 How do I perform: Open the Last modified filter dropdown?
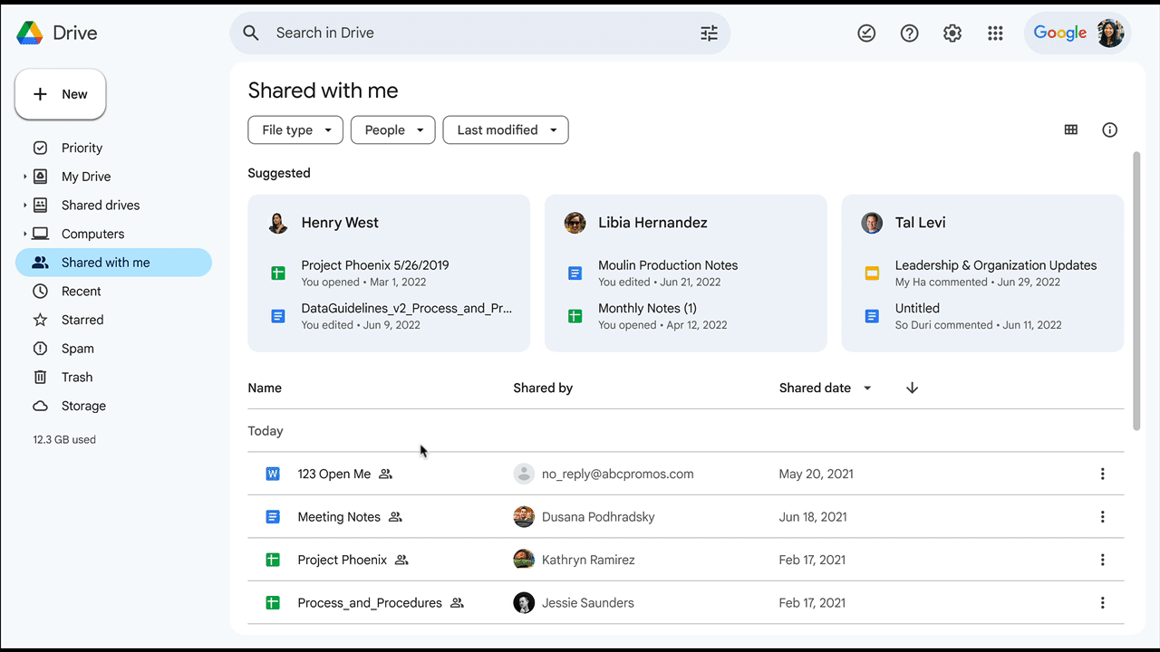[505, 130]
